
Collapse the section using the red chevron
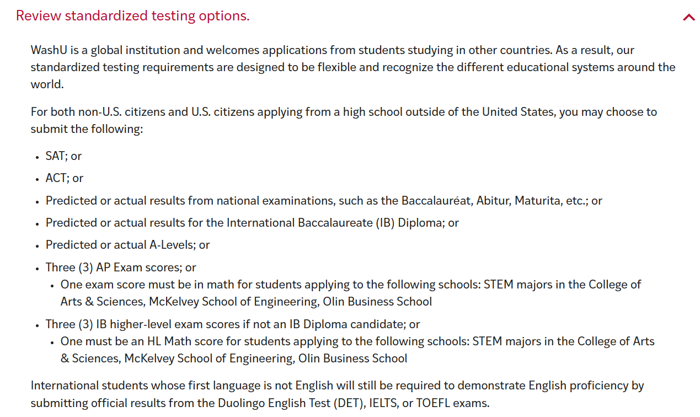point(688,17)
